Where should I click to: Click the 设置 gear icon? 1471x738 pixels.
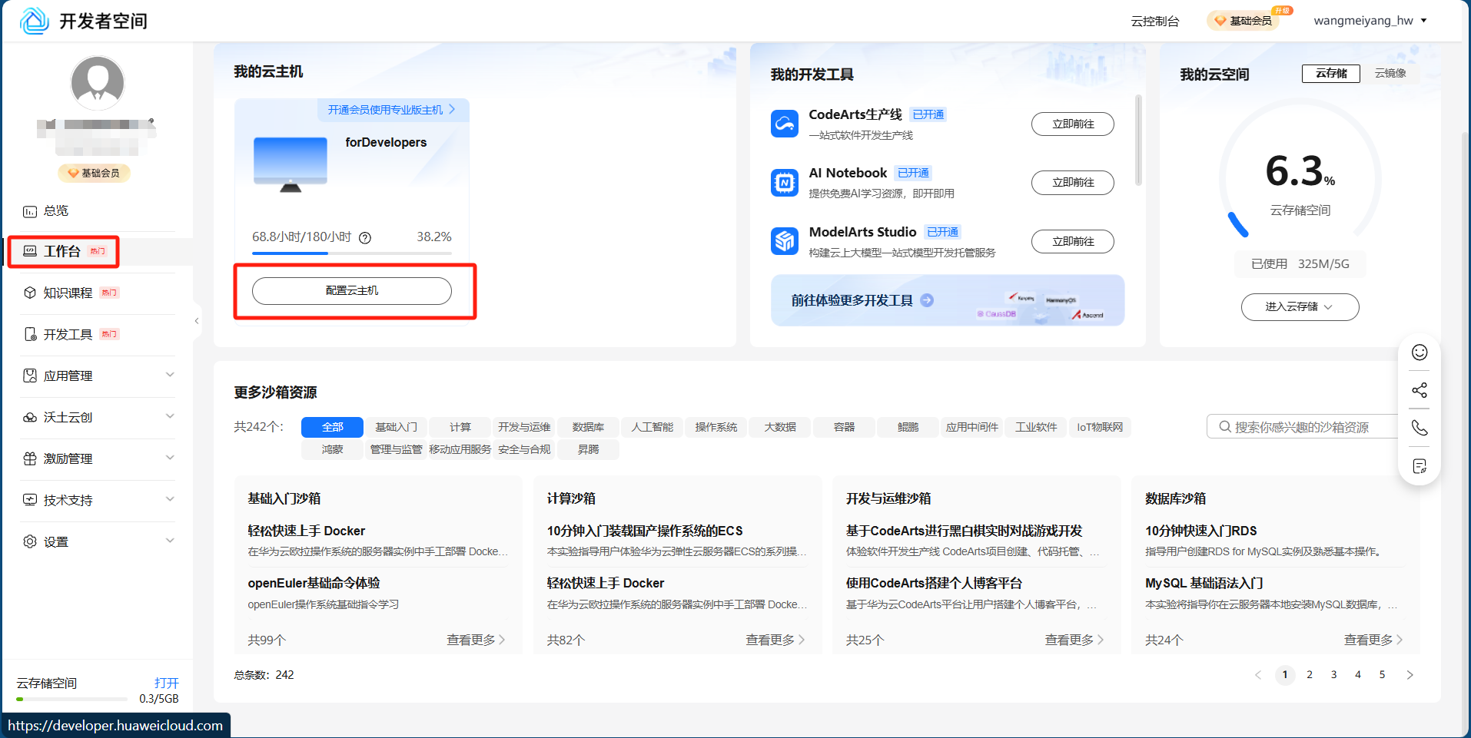tap(30, 541)
